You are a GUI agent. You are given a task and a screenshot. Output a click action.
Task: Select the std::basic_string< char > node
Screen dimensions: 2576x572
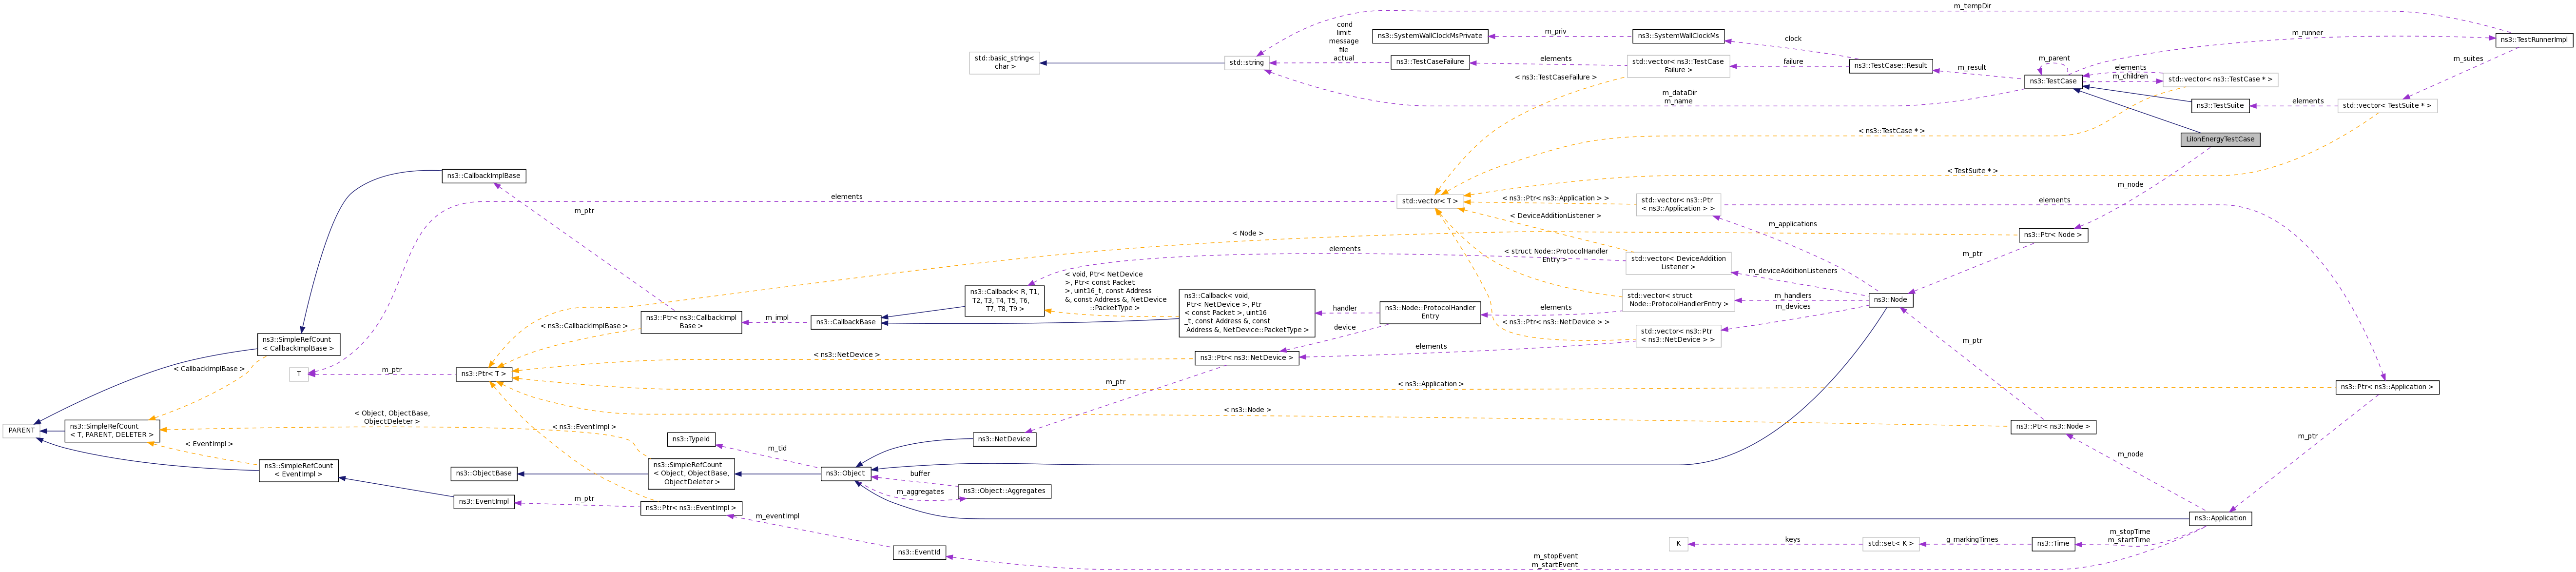(x=1005, y=63)
